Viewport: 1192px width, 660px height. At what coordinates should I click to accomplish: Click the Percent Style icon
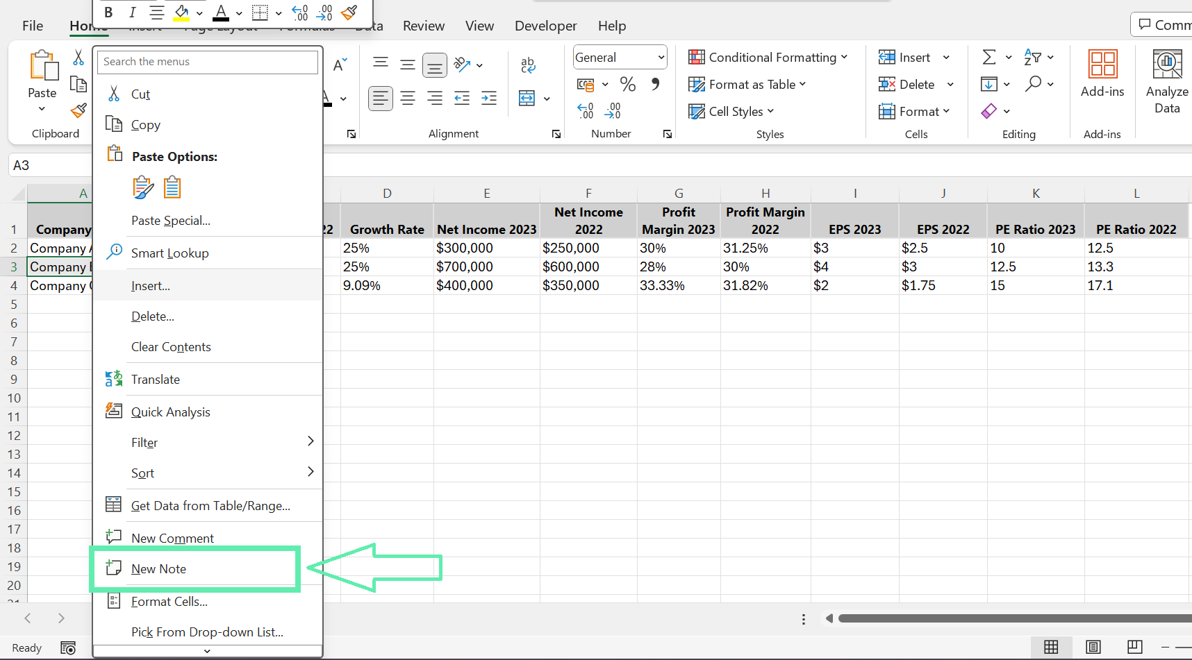(628, 85)
